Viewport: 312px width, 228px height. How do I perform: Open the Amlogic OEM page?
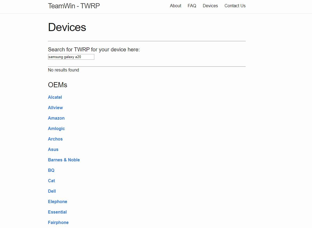56,128
